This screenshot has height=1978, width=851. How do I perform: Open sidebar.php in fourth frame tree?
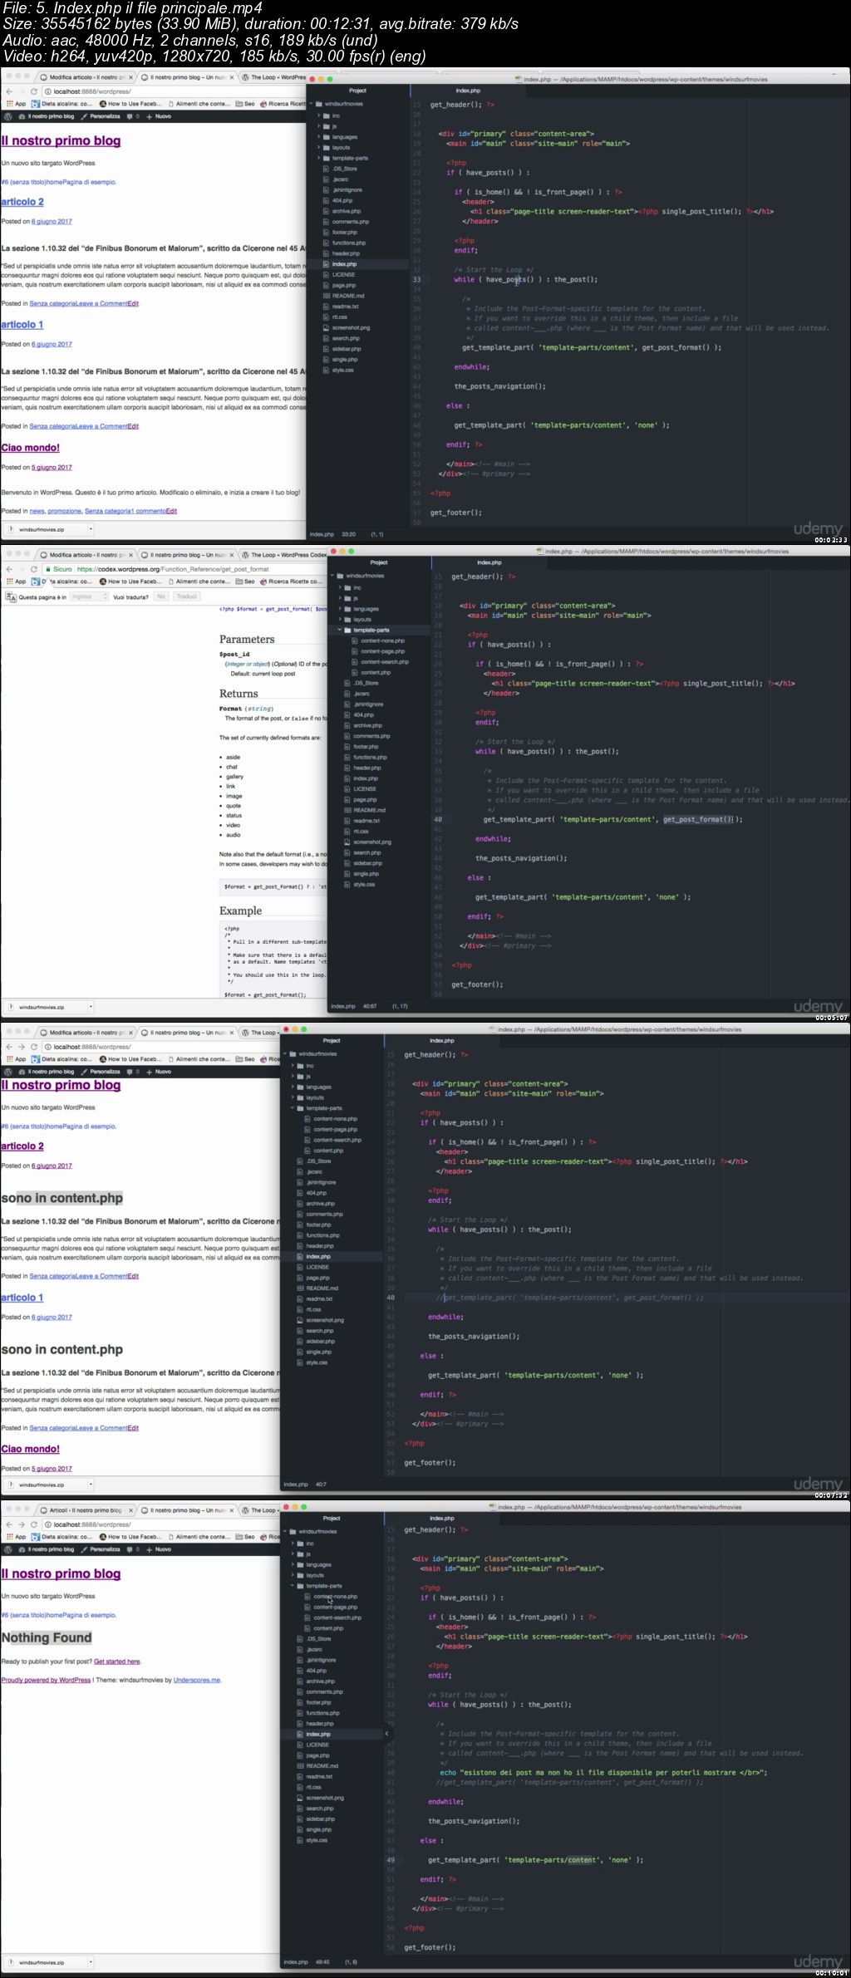316,1818
